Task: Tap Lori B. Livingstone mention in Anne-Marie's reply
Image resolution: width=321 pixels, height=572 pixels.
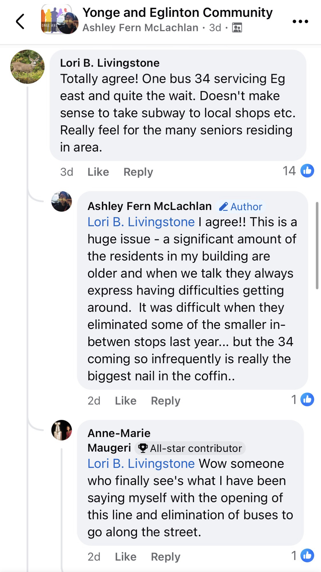Action: 141,464
